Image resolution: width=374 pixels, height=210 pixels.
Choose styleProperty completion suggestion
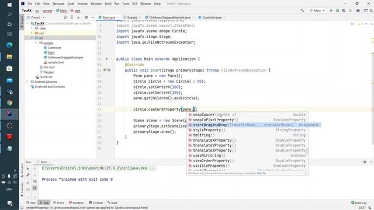point(247,130)
